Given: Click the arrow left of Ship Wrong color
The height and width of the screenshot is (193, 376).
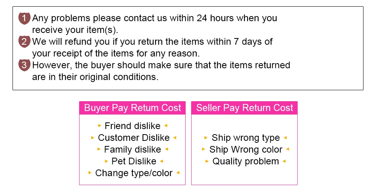Looking at the screenshot, I should (x=204, y=149).
